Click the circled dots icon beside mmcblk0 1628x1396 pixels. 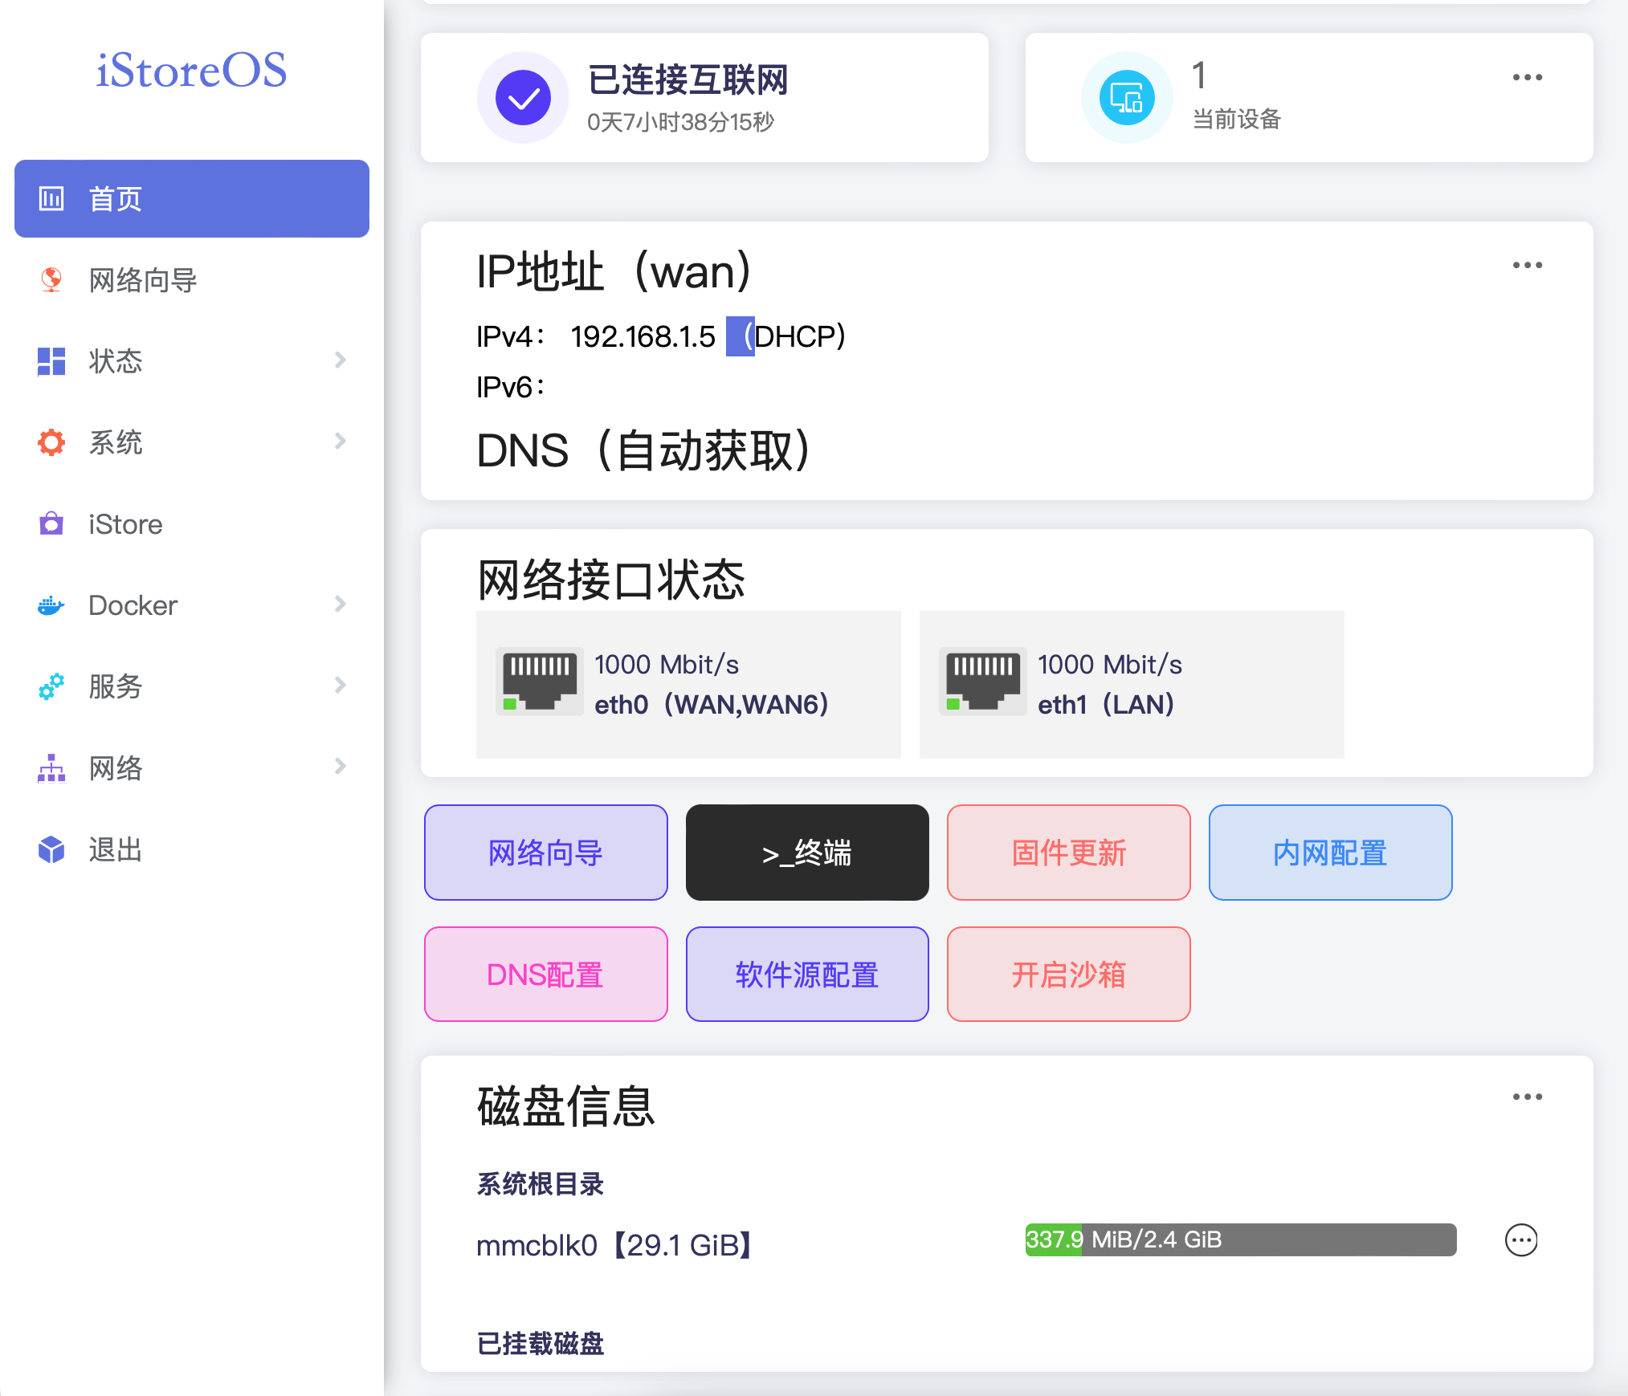(1521, 1240)
